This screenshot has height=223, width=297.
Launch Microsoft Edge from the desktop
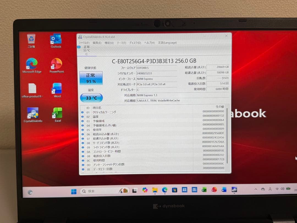click(x=32, y=66)
